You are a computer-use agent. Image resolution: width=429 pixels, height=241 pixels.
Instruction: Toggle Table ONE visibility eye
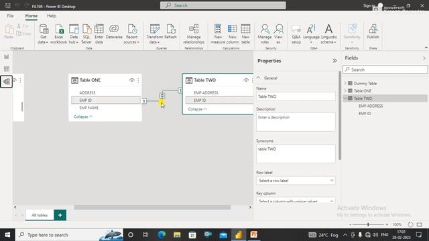pyautogui.click(x=131, y=80)
